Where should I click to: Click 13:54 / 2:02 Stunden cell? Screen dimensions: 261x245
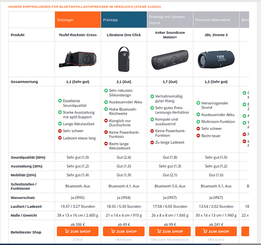coord(216,206)
